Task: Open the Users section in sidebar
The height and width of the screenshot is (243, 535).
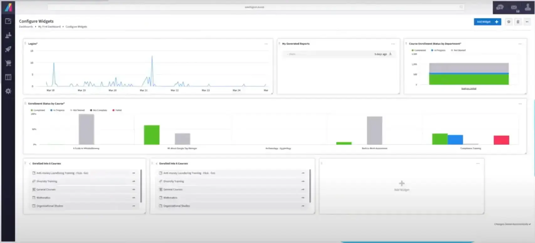Action: click(8, 35)
